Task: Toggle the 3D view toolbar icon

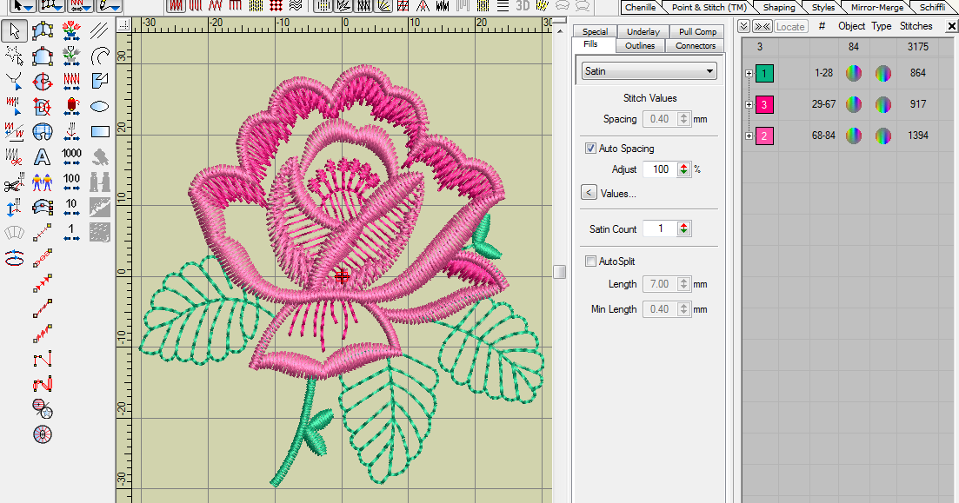Action: point(523,5)
